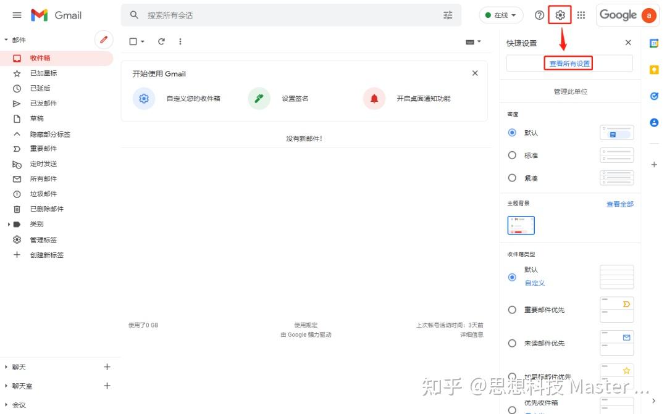Open the 在线 status dropdown

[501, 15]
